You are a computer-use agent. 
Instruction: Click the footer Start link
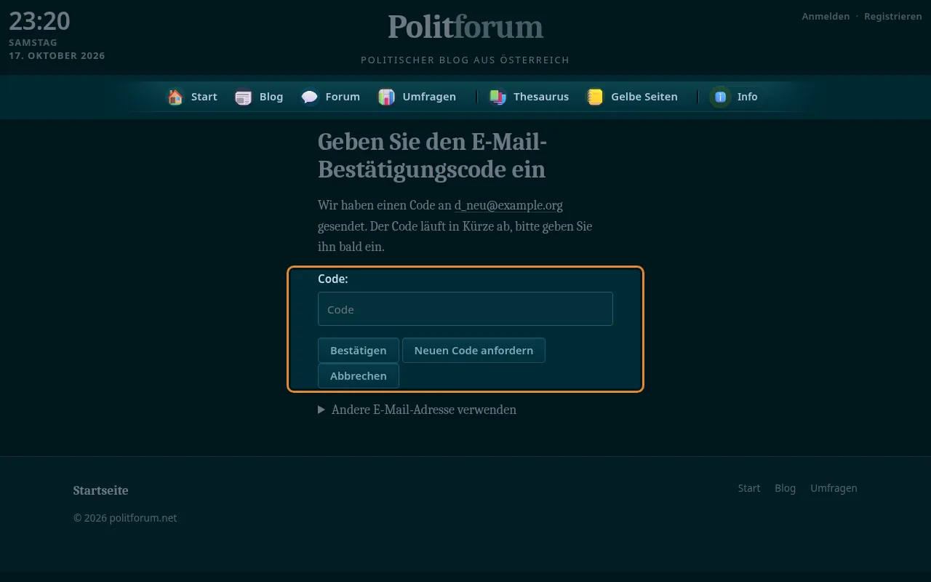point(749,488)
